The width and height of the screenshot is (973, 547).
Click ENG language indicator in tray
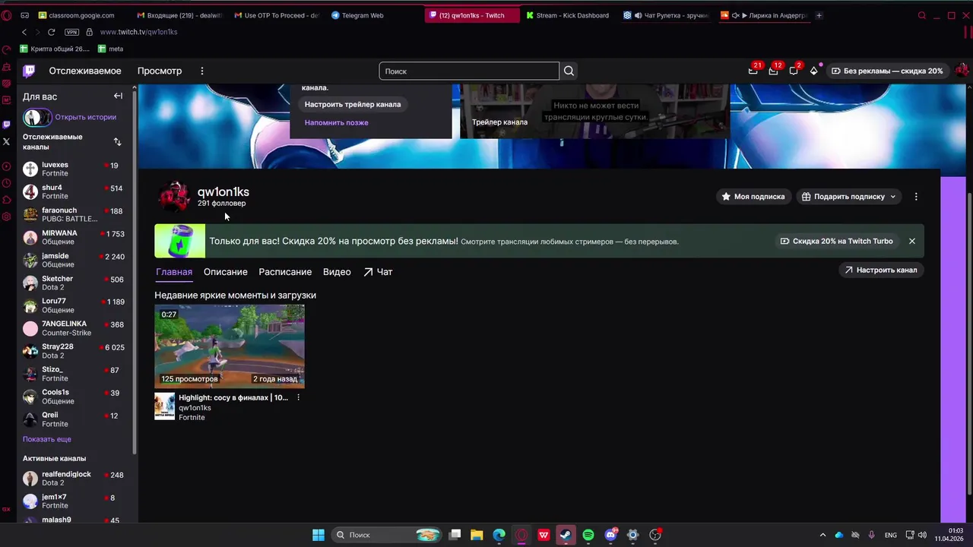click(891, 535)
